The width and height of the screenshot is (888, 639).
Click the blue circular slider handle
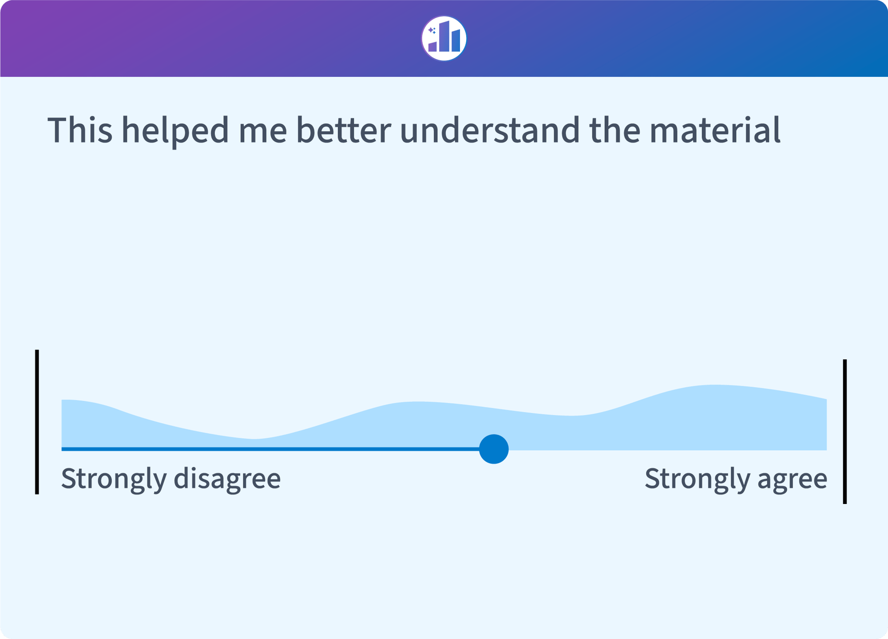point(494,449)
